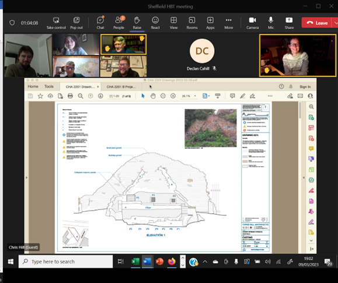The image size is (338, 283).
Task: Open PowerPoint from the taskbar
Action: point(159,261)
